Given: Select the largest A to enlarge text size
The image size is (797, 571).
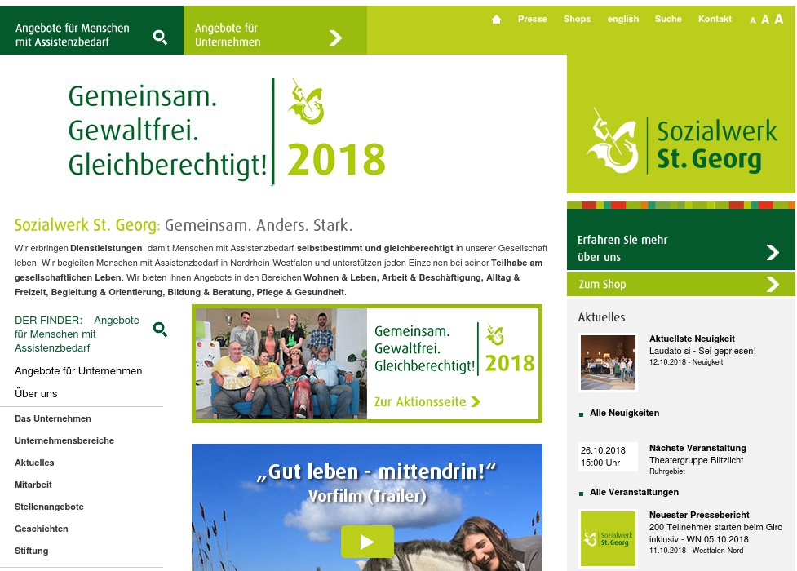Looking at the screenshot, I should [777, 20].
